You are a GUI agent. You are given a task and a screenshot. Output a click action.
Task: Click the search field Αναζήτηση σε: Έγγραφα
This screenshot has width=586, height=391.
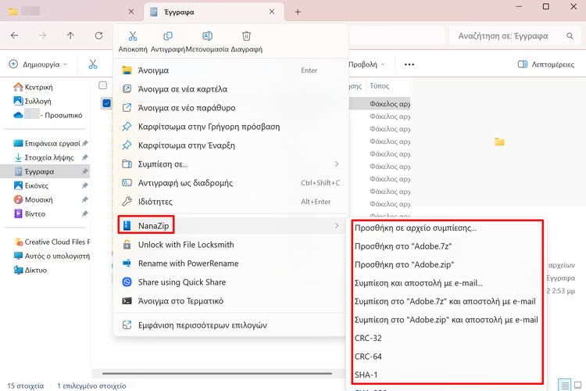click(x=515, y=36)
